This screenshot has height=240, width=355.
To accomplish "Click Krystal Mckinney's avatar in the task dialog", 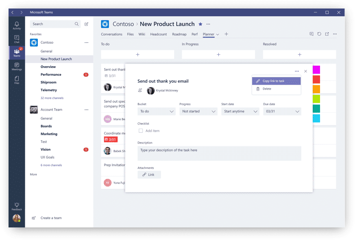I will [150, 90].
